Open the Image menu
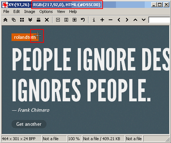The width and height of the screenshot is (171, 143). click(x=30, y=11)
